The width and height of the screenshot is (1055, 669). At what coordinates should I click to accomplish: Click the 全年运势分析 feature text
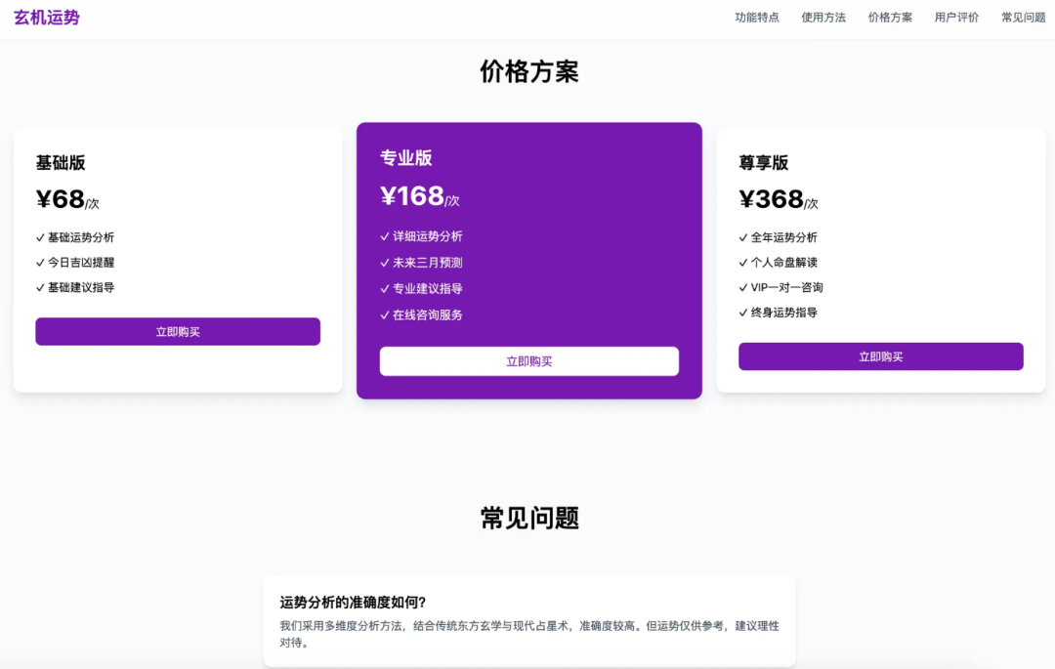click(783, 237)
